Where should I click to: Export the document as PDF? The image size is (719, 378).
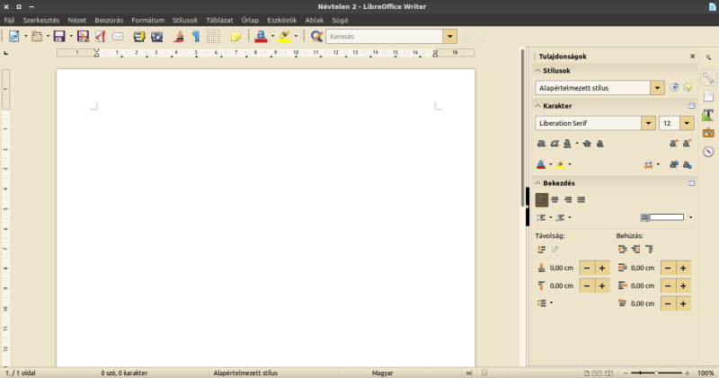[101, 37]
